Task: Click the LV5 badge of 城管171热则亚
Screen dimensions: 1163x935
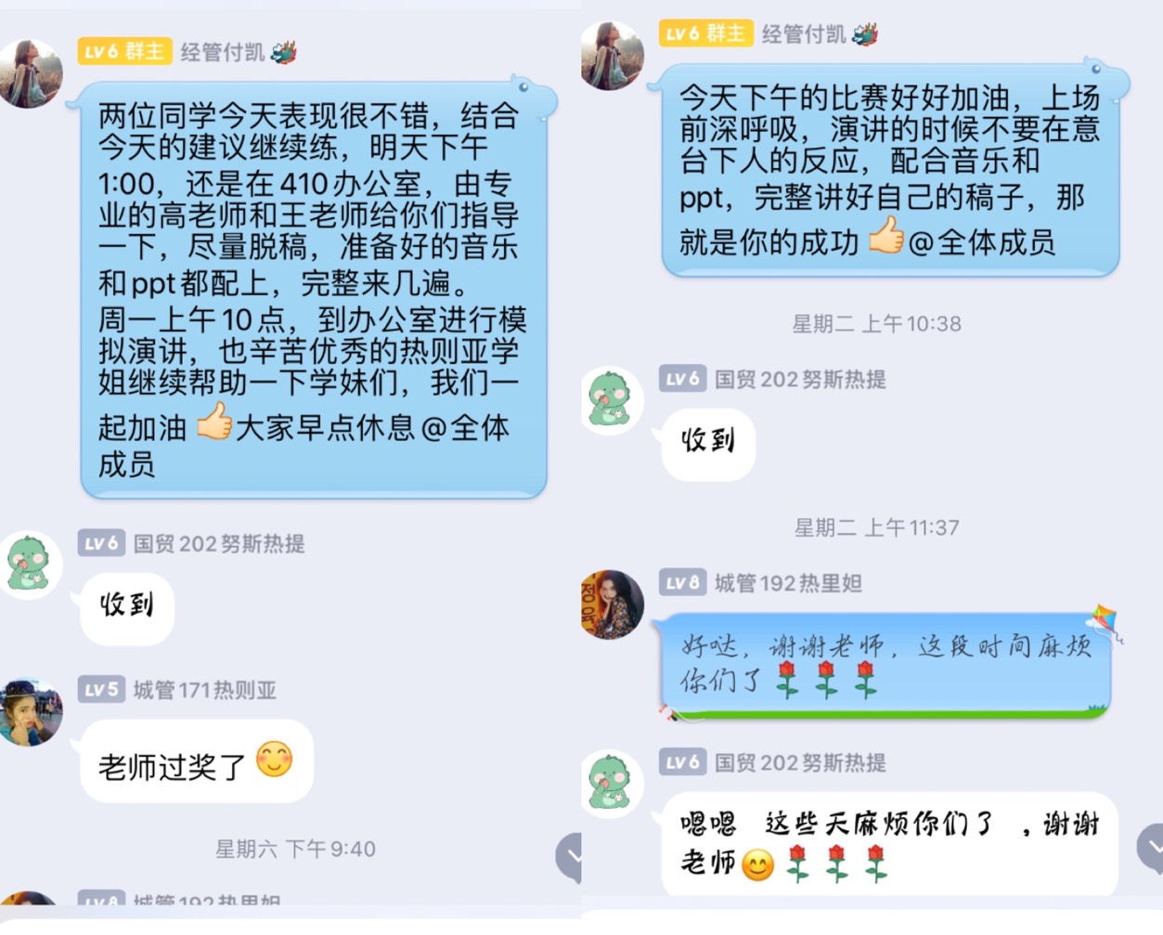Action: click(x=101, y=689)
